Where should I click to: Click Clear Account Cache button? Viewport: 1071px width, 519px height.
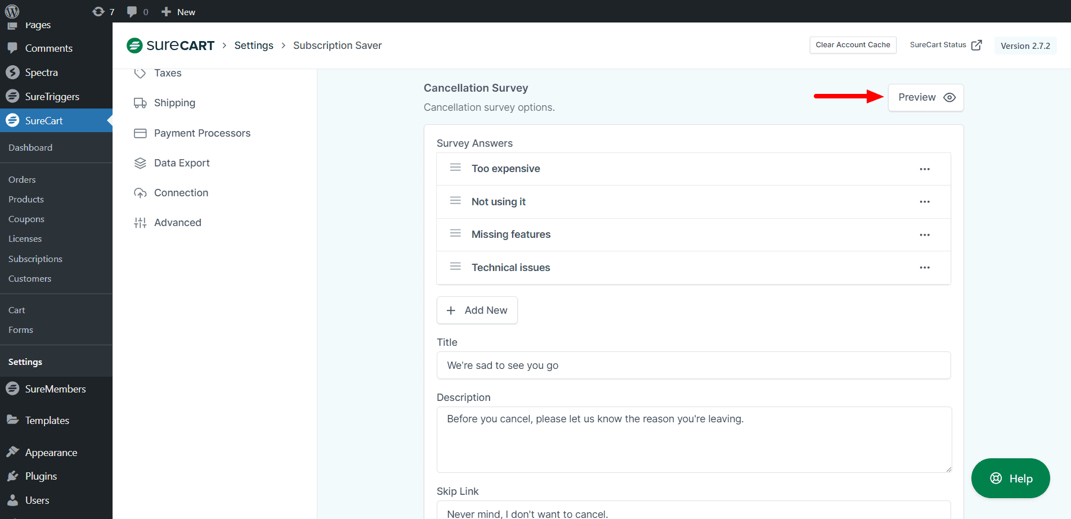(852, 45)
